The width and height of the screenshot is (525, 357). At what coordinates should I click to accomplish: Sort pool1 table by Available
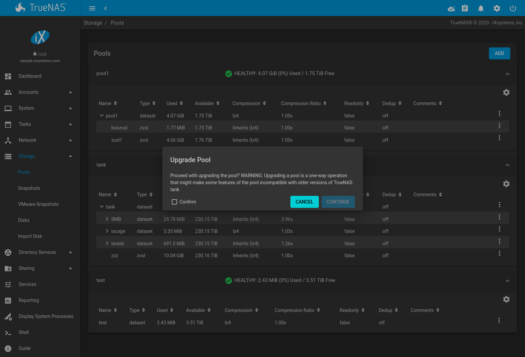207,103
